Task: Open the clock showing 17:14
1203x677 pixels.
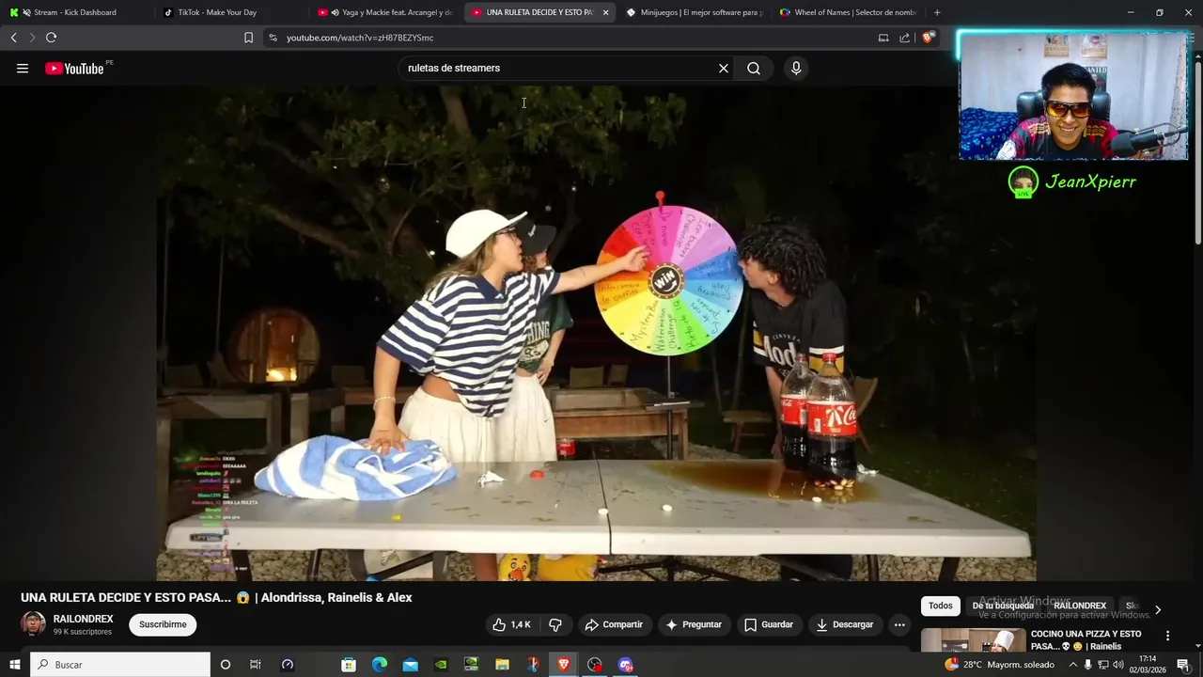Action: (1148, 665)
